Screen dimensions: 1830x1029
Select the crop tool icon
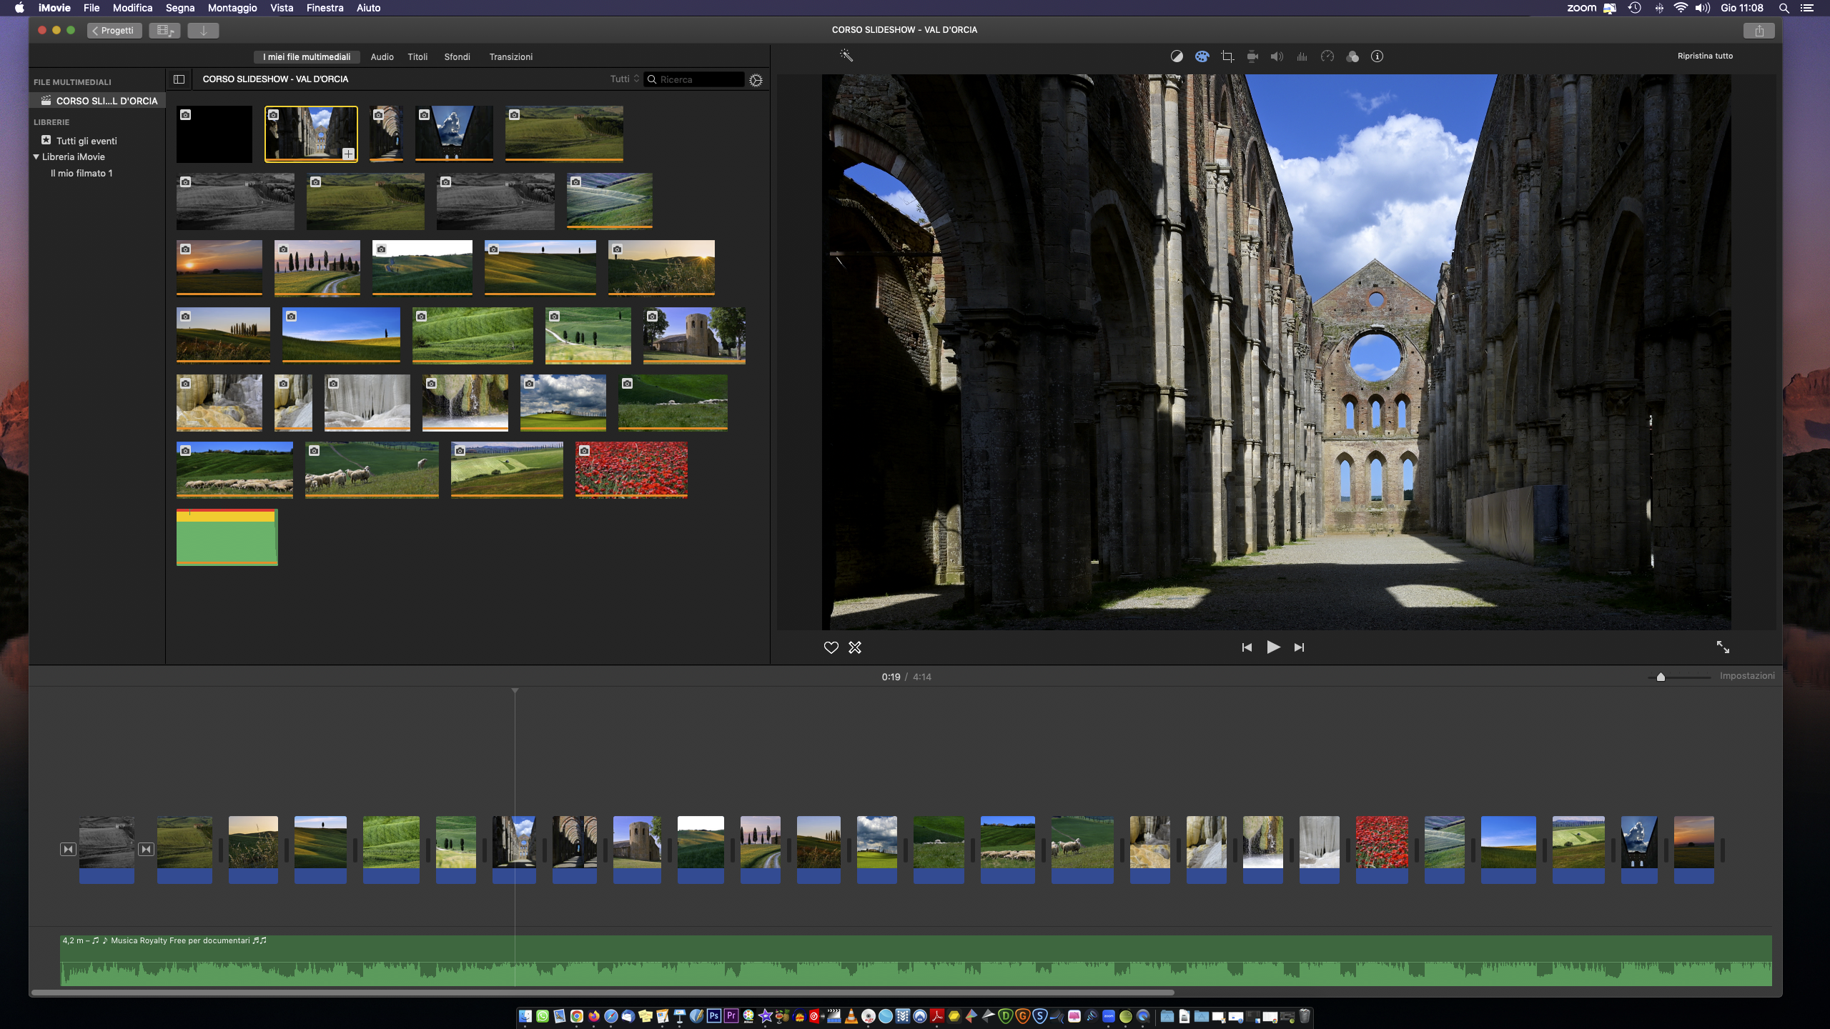[x=1227, y=56]
